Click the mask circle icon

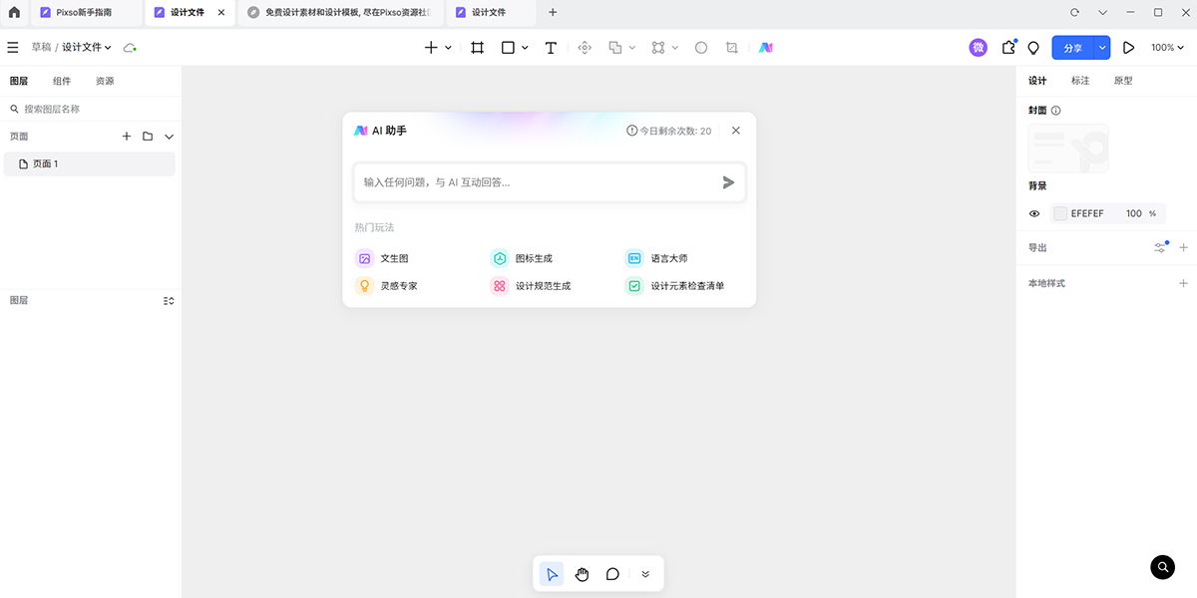[x=701, y=47]
